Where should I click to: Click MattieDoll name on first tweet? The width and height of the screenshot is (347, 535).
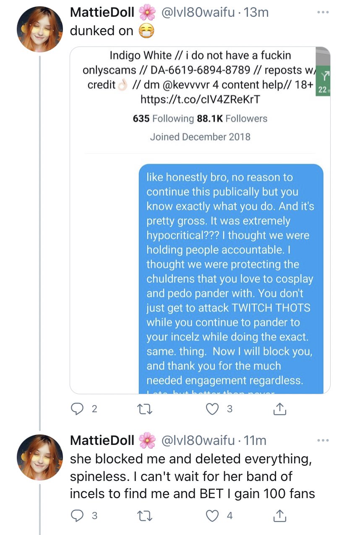pyautogui.click(x=102, y=13)
